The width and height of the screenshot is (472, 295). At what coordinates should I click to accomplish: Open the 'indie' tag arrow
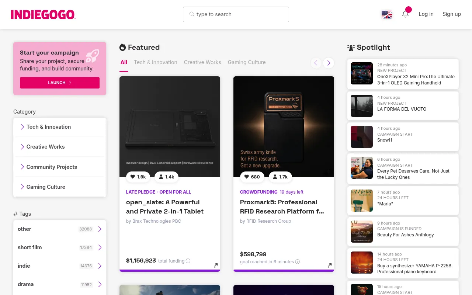[100, 266]
